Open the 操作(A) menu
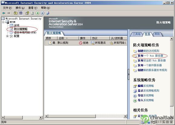This screenshot has width=175, height=125. (20, 8)
